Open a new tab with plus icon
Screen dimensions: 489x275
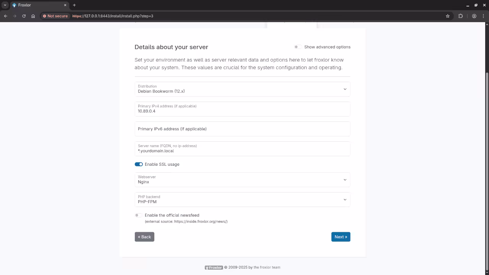coord(74,5)
